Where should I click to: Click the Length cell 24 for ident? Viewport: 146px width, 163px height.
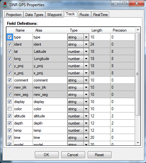(x=100, y=44)
